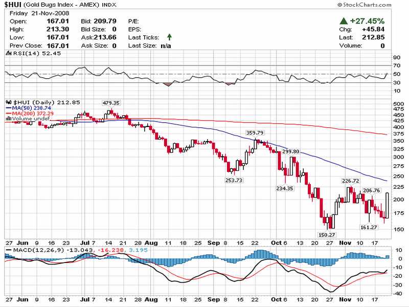Click the volume bars icon by Volume undef
Viewport: 409px width, 307px height.
(8, 119)
